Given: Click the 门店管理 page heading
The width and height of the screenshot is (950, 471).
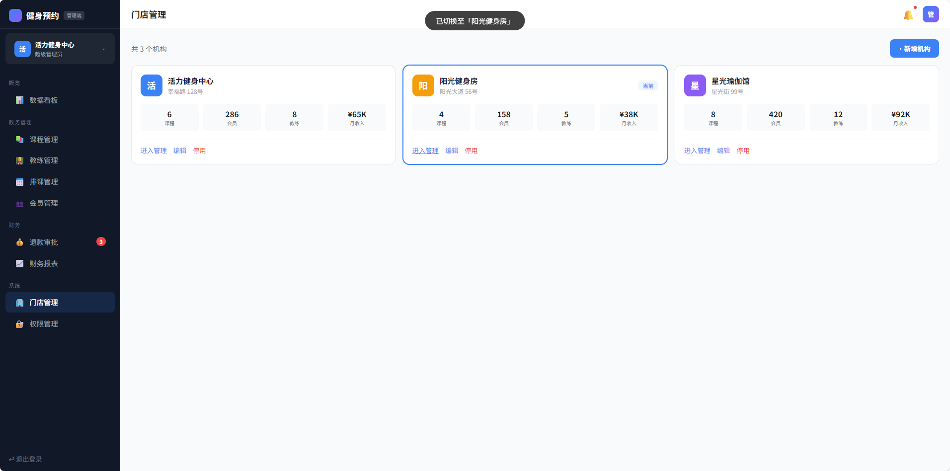Looking at the screenshot, I should 149,14.
